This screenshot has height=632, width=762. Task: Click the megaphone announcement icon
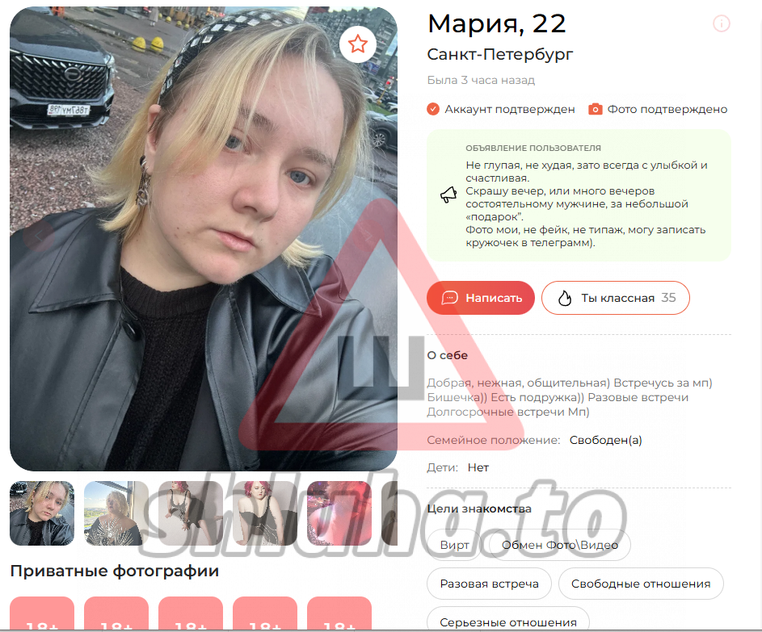(x=448, y=195)
